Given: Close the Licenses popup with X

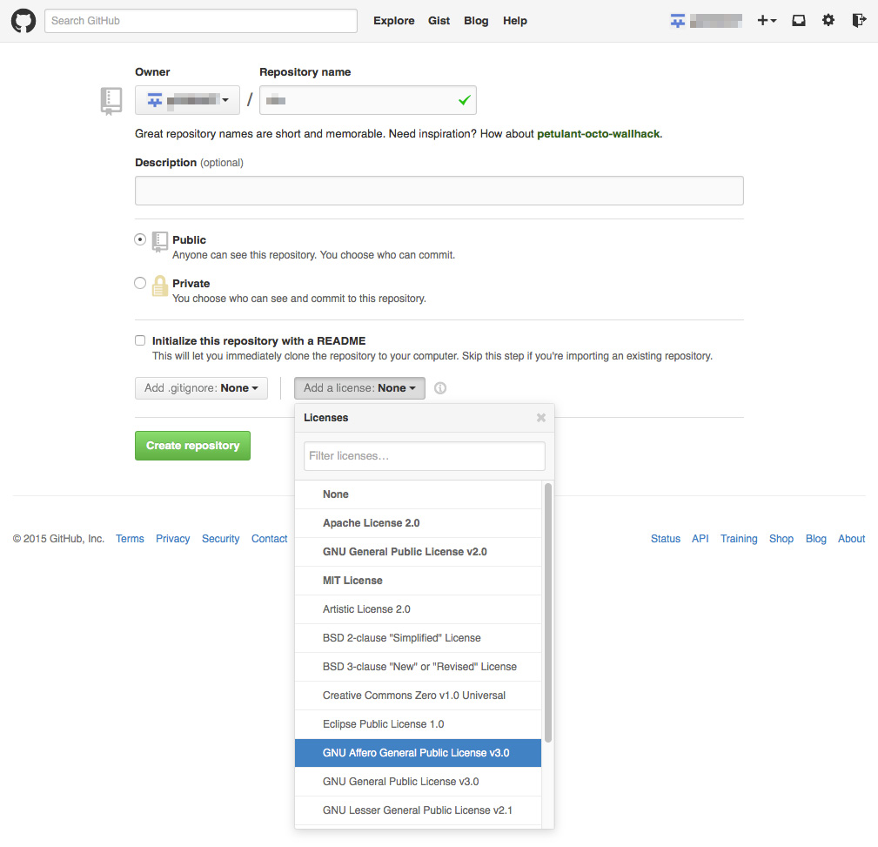Looking at the screenshot, I should (x=541, y=418).
